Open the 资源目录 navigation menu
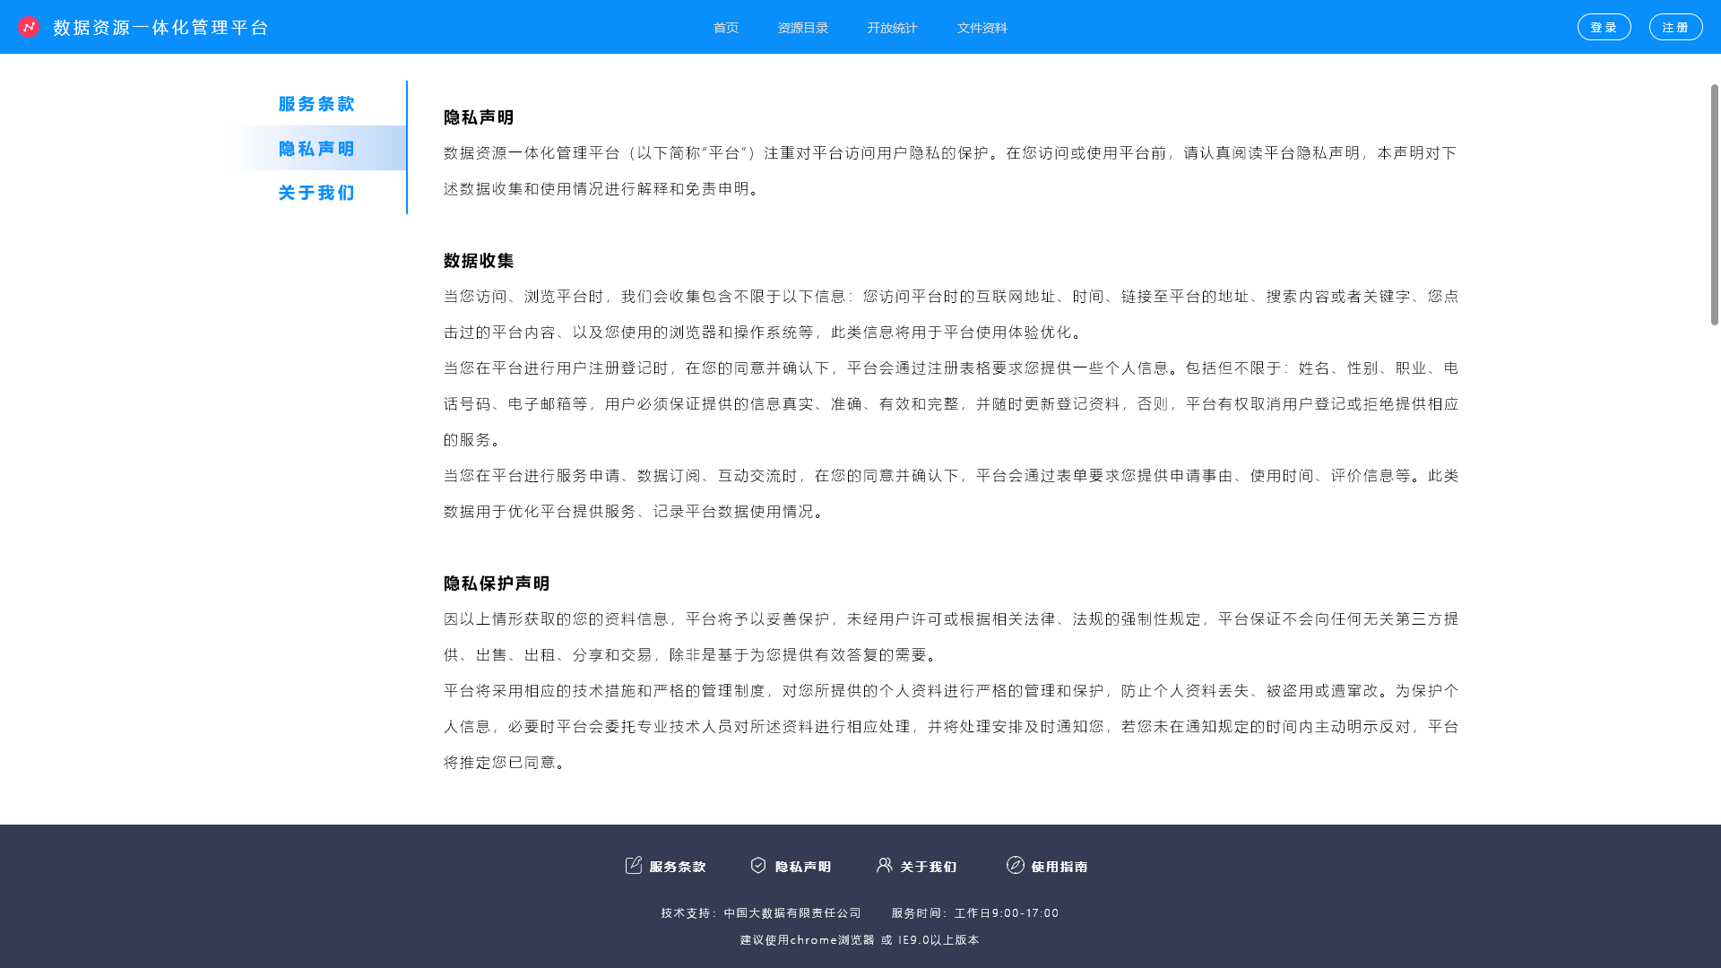The width and height of the screenshot is (1721, 968). 803,28
